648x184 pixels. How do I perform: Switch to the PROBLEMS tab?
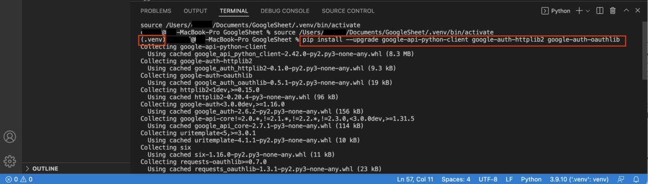tap(156, 11)
